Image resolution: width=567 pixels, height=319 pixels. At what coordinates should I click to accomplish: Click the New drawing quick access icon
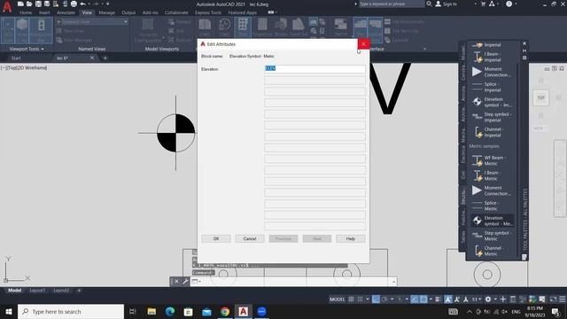pyautogui.click(x=20, y=4)
